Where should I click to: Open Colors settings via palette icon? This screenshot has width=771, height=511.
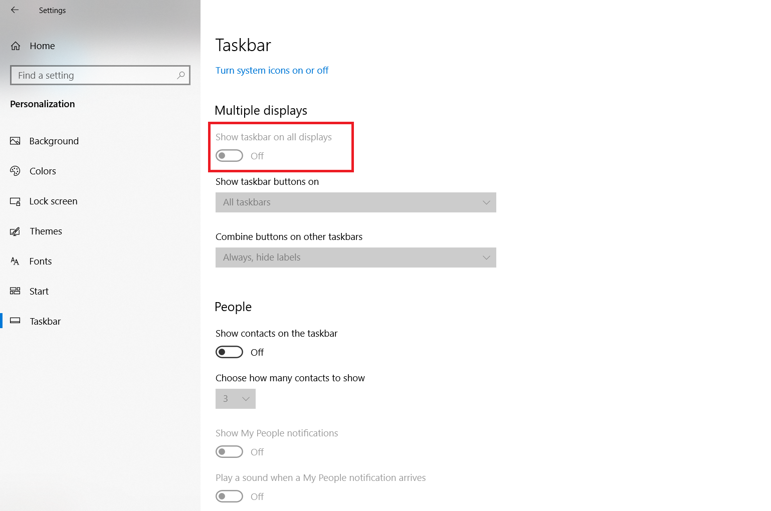[x=16, y=171]
